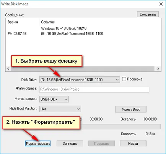This screenshot has height=154, width=166.
Task: Click the Форматировать button
Action: click(x=38, y=144)
